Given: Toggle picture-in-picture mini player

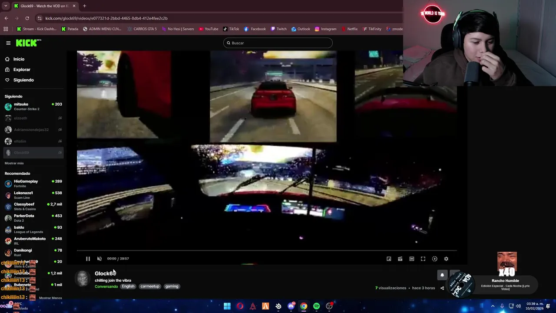Looking at the screenshot, I should (x=389, y=259).
